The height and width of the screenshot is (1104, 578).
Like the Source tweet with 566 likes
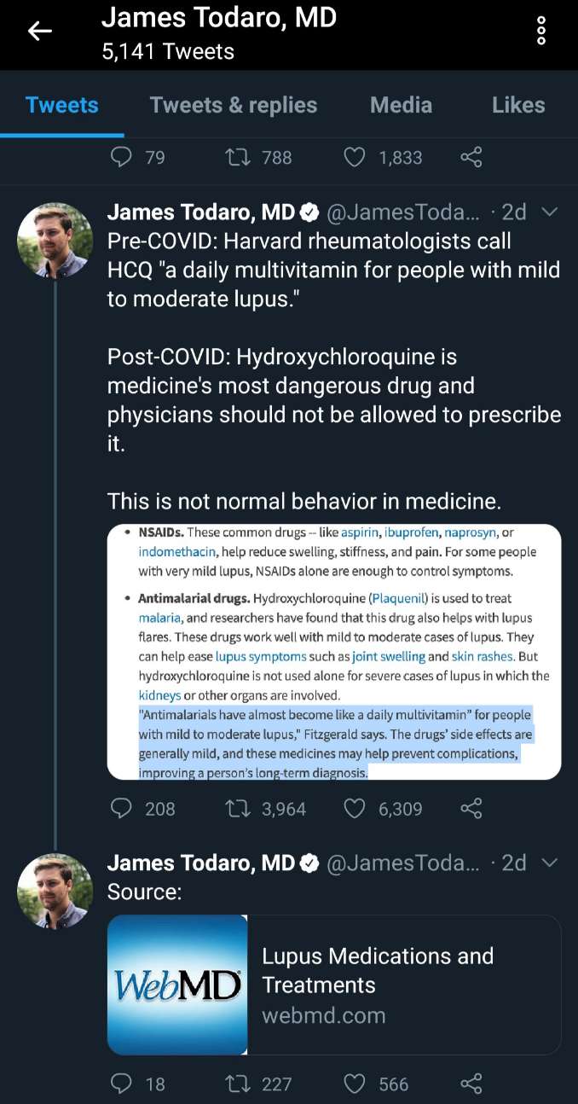point(354,1084)
